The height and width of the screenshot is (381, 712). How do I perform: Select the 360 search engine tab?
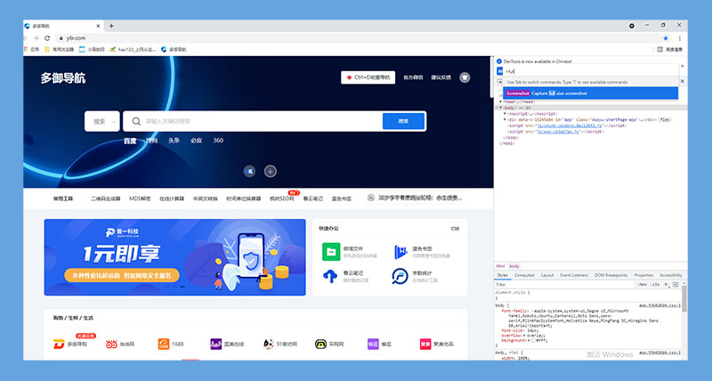[218, 141]
